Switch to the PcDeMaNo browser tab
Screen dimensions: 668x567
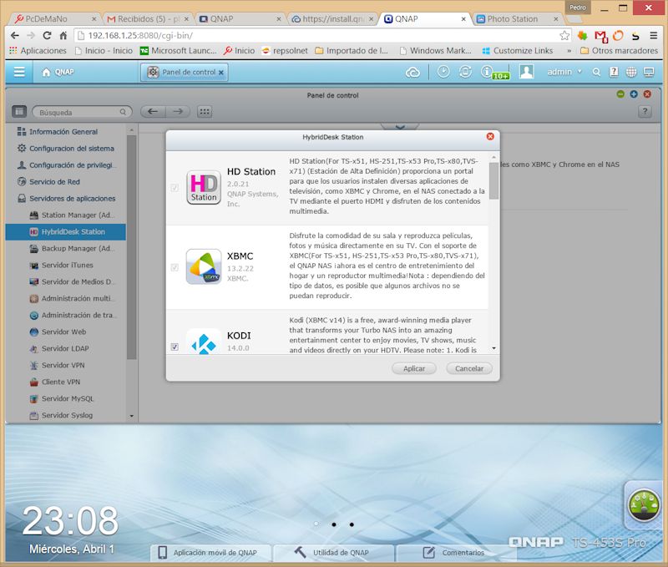pyautogui.click(x=55, y=19)
